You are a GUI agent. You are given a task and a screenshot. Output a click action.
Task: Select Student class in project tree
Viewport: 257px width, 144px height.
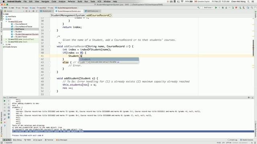coord(18,32)
